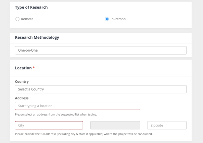Screen dimensions: 203x143
Task: Click into the City input field
Action: point(49,125)
